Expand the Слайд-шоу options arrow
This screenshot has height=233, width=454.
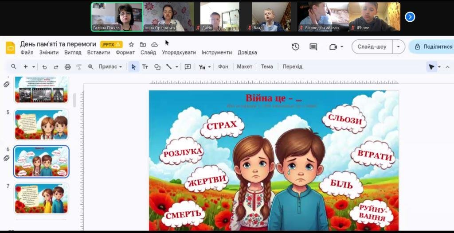coord(399,47)
